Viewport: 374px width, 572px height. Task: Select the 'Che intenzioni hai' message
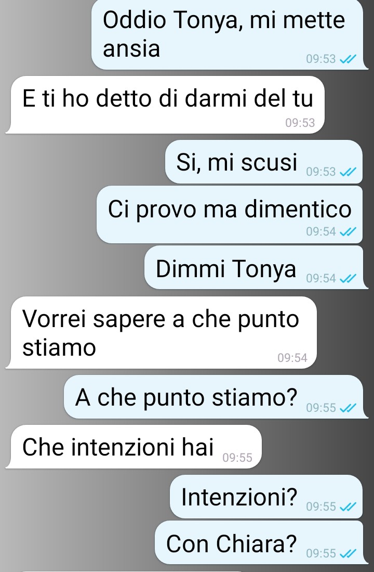click(133, 447)
